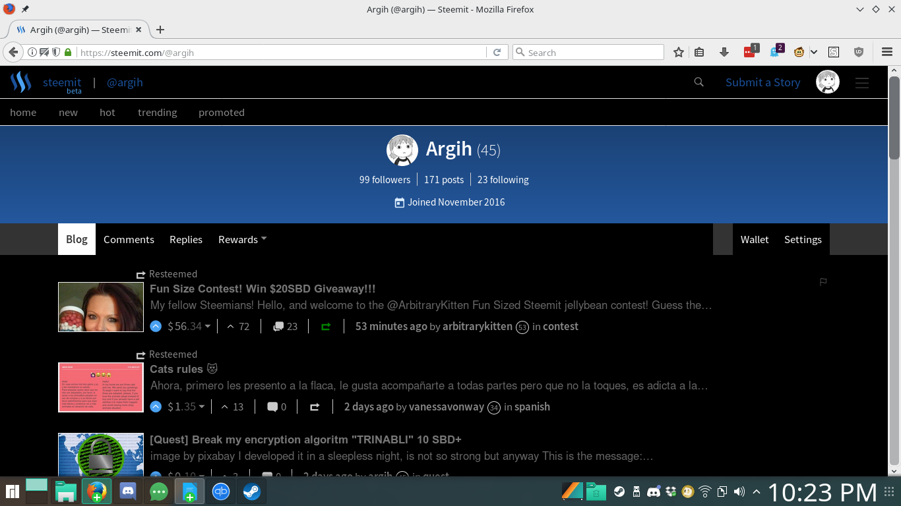This screenshot has width=901, height=506.
Task: Open the uBlock Origin shield icon
Action: (858, 52)
